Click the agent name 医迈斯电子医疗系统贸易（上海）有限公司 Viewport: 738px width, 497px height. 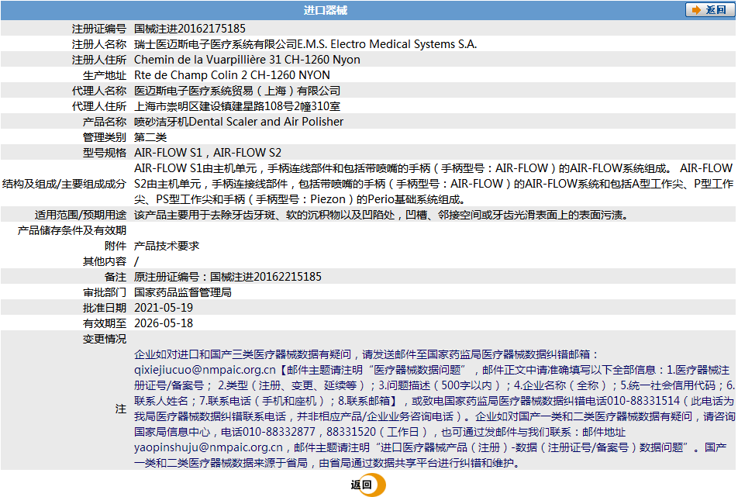point(237,91)
